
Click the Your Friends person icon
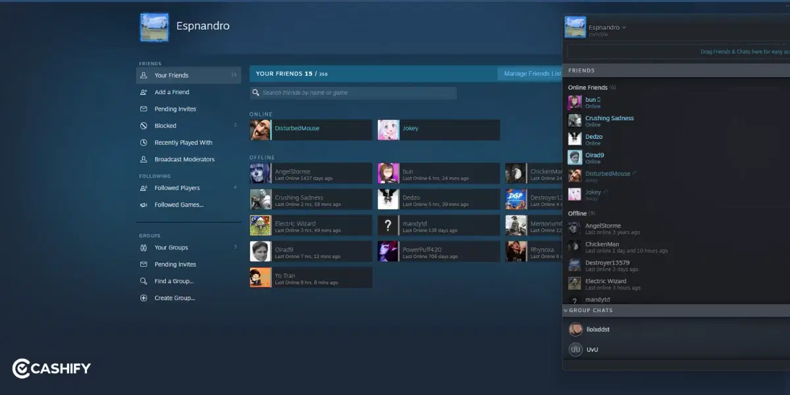[144, 75]
